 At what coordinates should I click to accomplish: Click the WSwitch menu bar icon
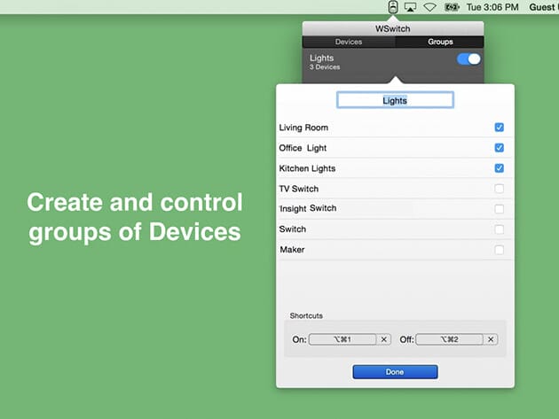click(x=392, y=7)
